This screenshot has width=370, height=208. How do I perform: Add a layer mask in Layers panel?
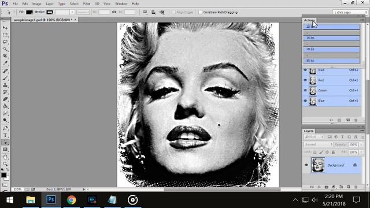[x=326, y=187]
